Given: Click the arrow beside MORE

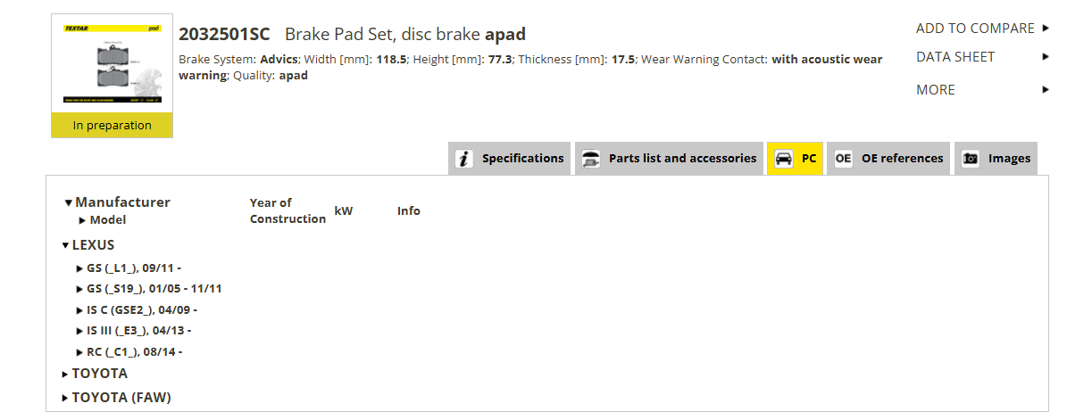Looking at the screenshot, I should click(x=1046, y=90).
